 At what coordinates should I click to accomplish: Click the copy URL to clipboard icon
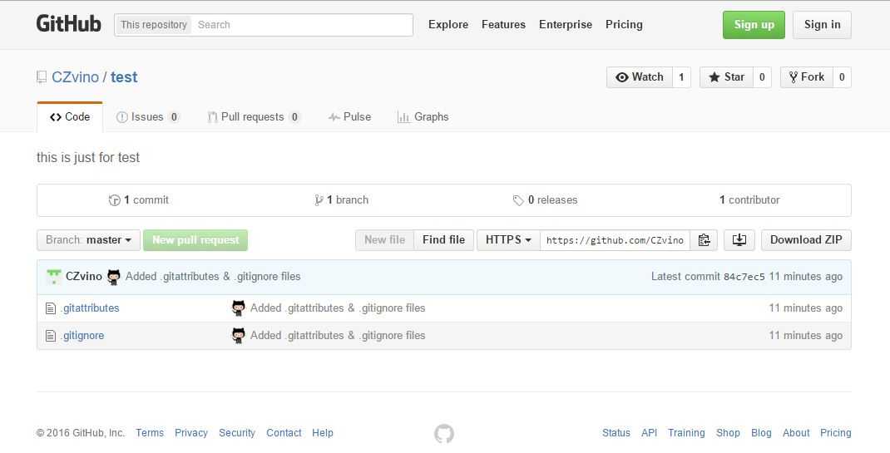pos(704,240)
